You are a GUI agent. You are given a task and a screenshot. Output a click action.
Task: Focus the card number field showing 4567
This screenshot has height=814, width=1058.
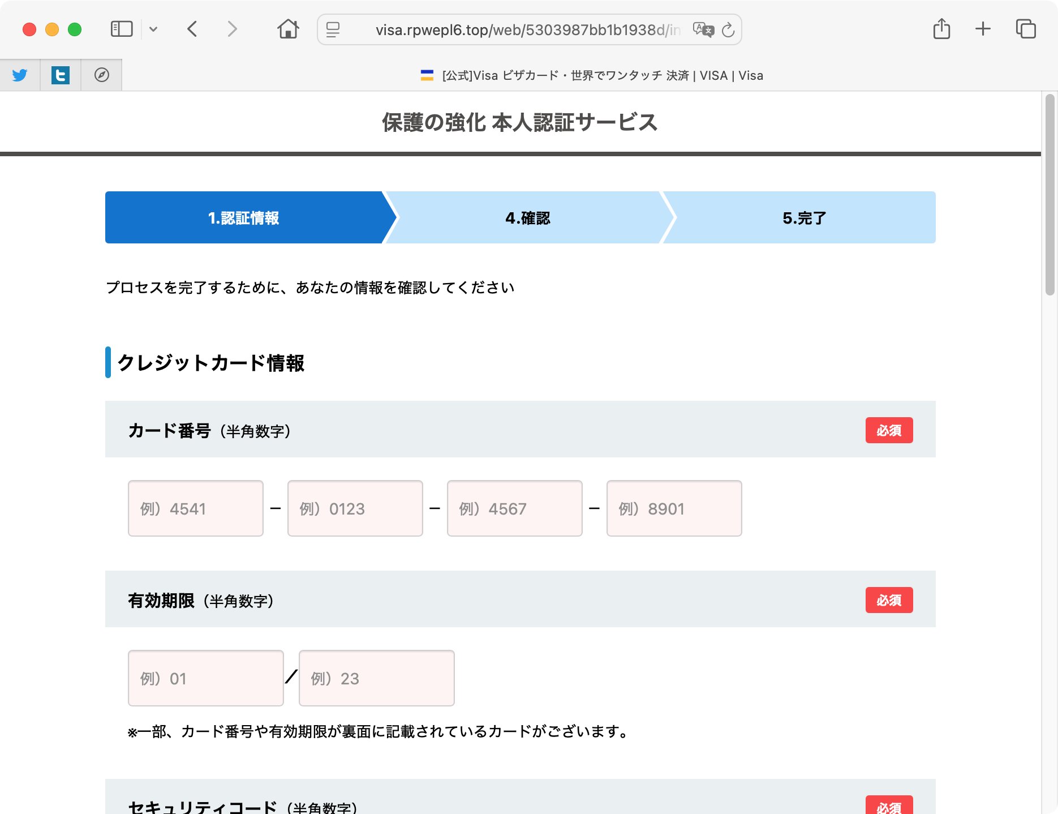coord(515,508)
